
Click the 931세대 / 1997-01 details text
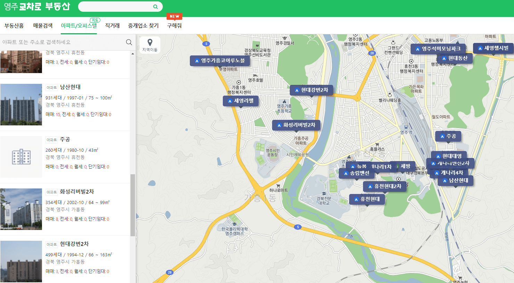point(79,98)
